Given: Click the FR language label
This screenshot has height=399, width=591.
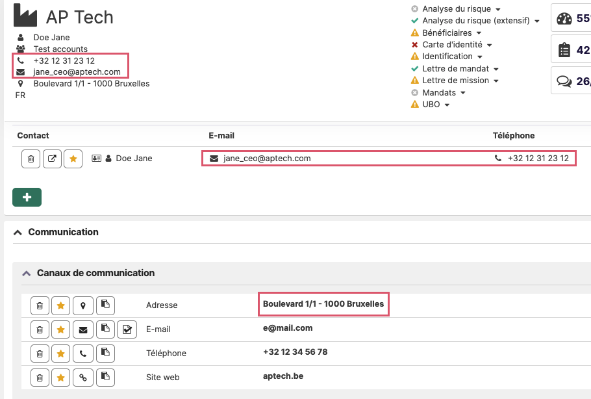Looking at the screenshot, I should pyautogui.click(x=20, y=96).
